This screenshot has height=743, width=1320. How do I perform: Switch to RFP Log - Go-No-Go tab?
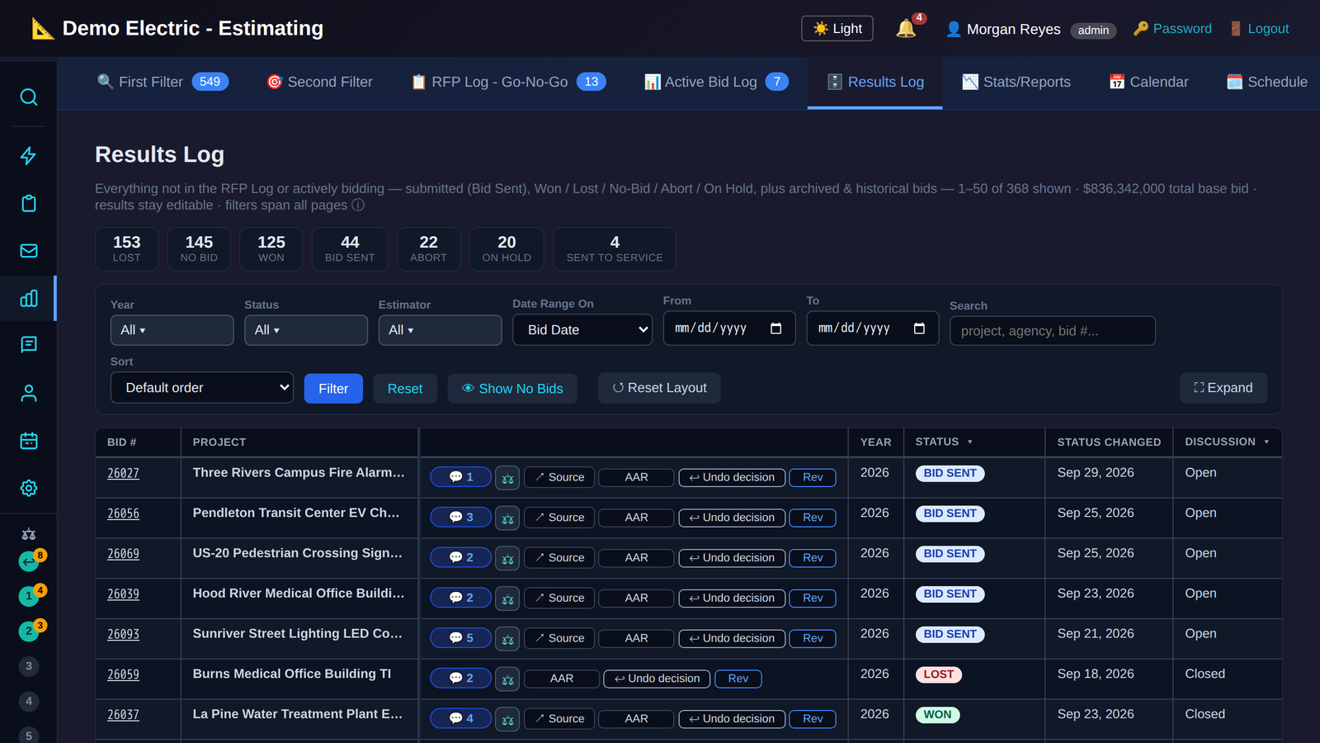(x=508, y=82)
